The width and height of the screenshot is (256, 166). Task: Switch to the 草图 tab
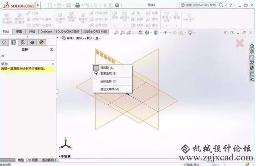click(19, 31)
